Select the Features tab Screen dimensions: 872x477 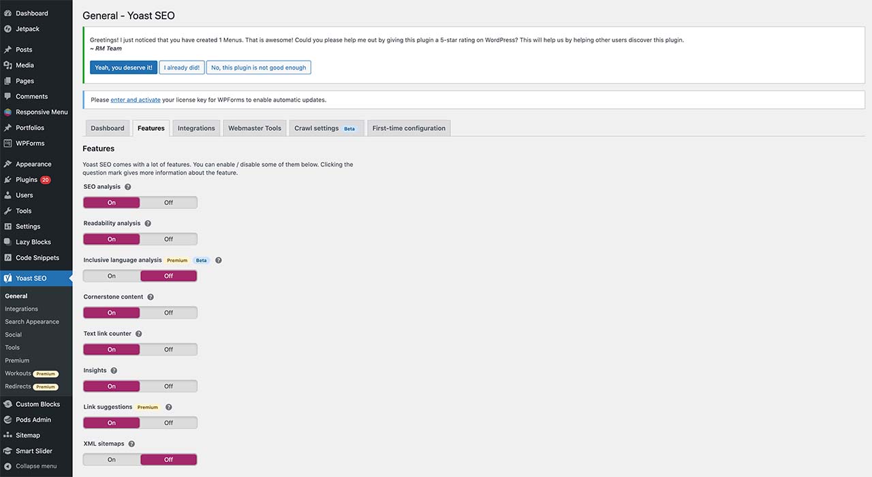(151, 128)
